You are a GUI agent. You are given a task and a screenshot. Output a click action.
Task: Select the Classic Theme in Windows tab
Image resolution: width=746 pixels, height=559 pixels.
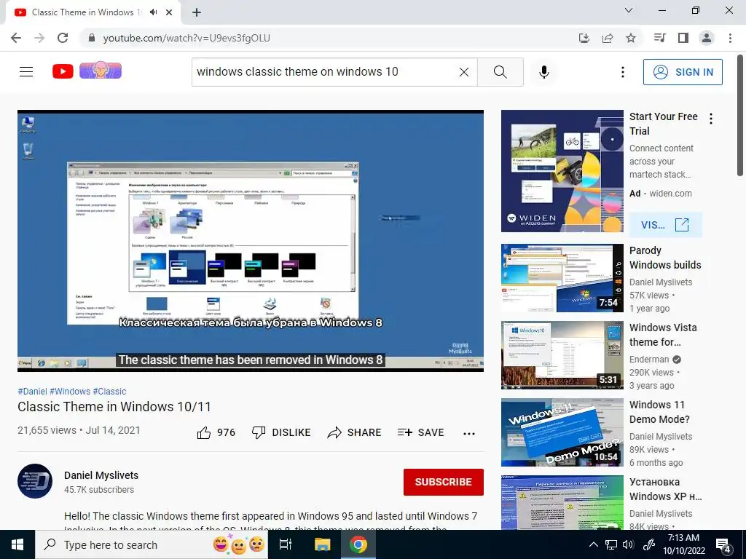[93, 12]
